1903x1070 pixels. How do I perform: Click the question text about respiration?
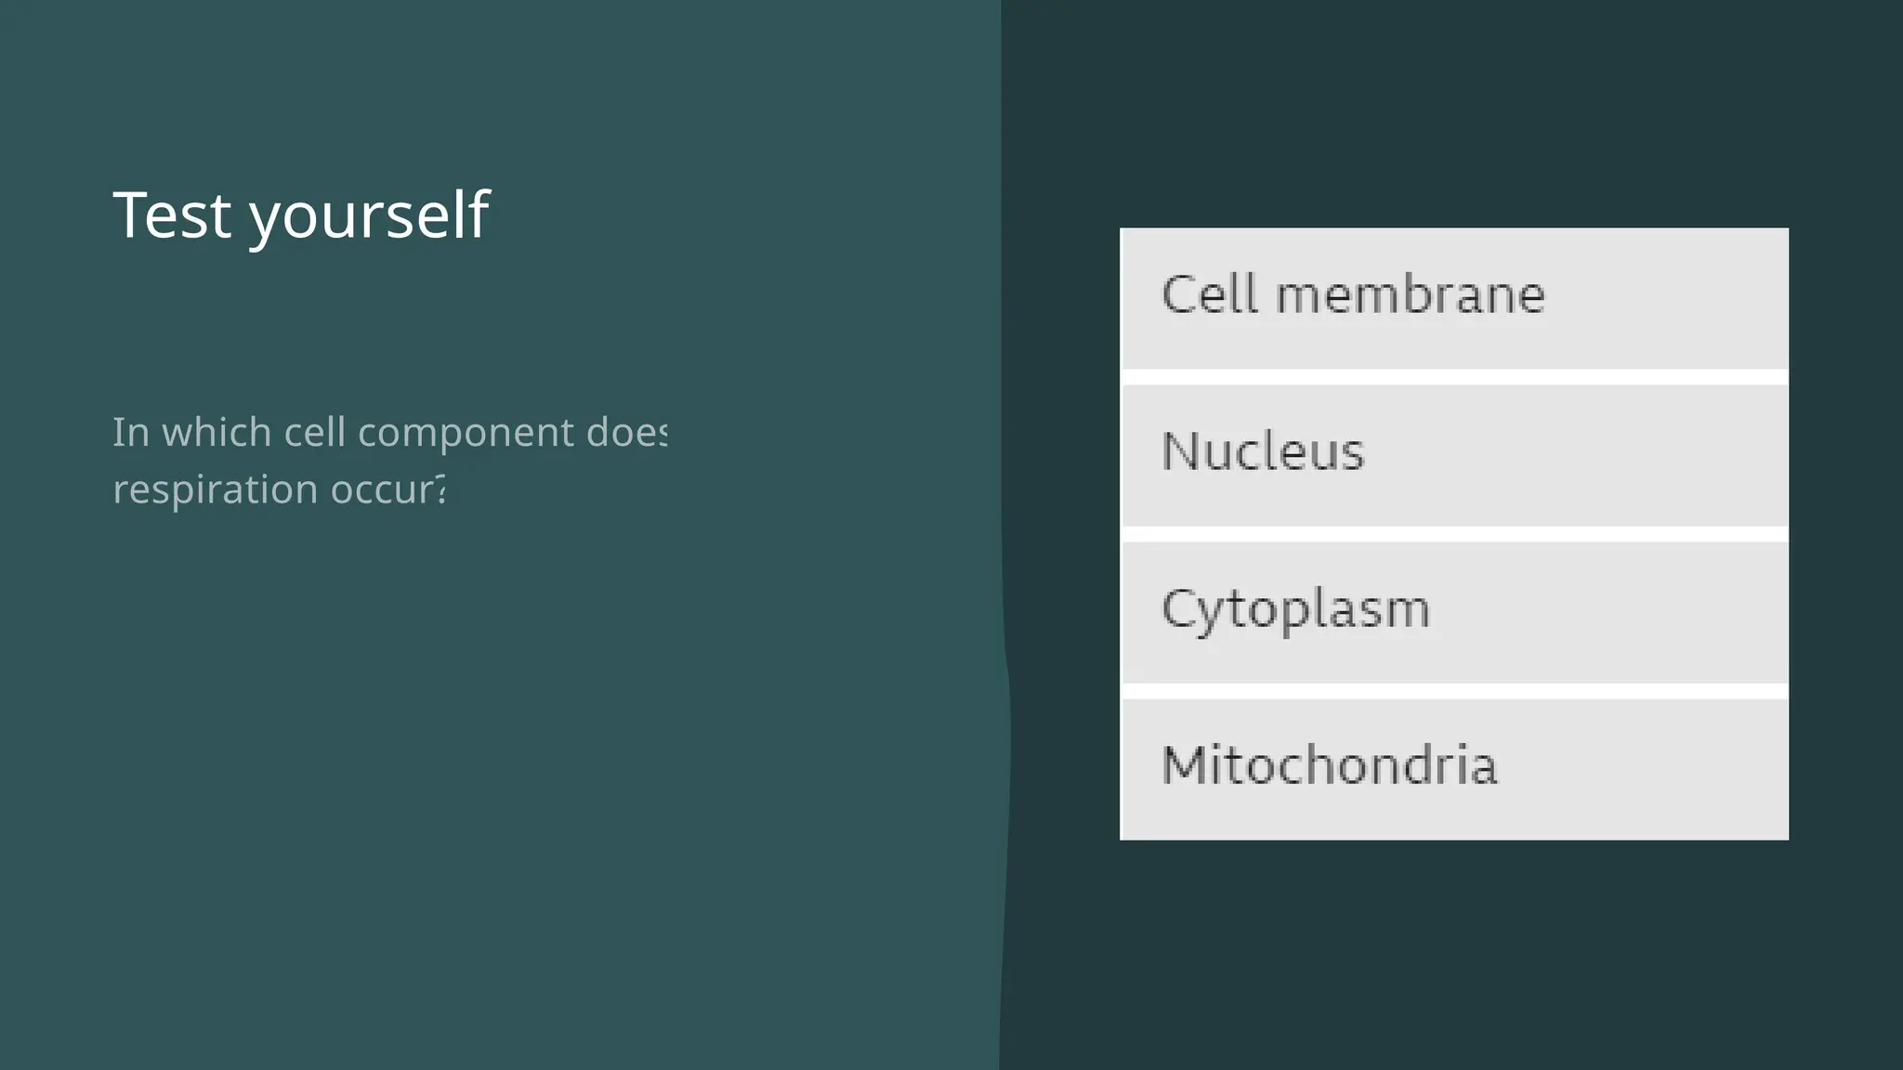388,460
